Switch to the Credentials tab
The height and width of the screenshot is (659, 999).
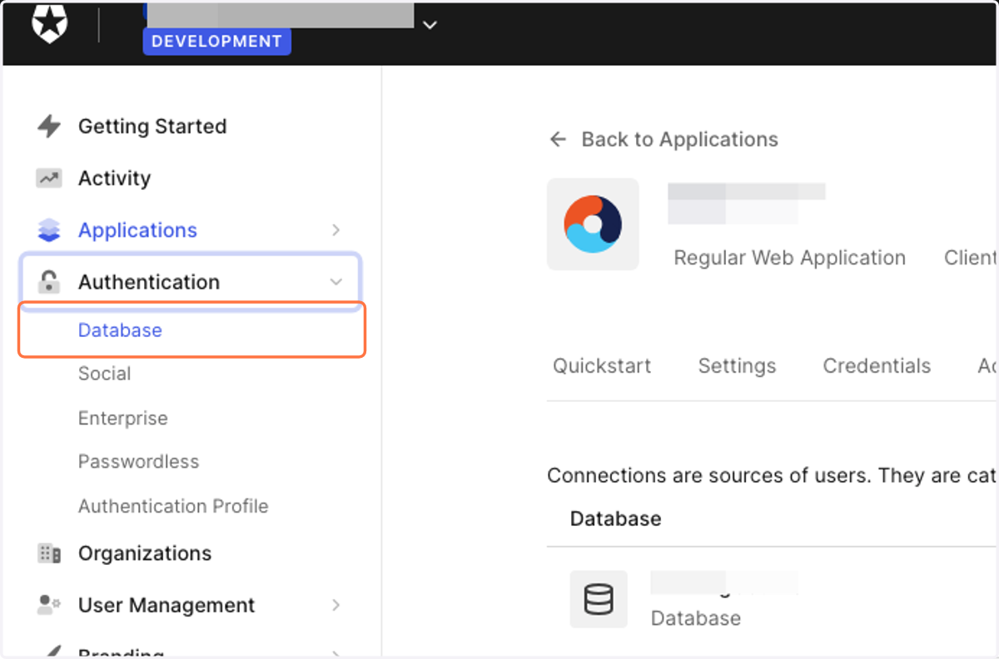tap(877, 366)
